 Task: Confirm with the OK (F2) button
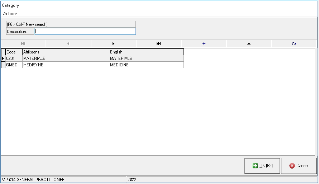coord(262,166)
